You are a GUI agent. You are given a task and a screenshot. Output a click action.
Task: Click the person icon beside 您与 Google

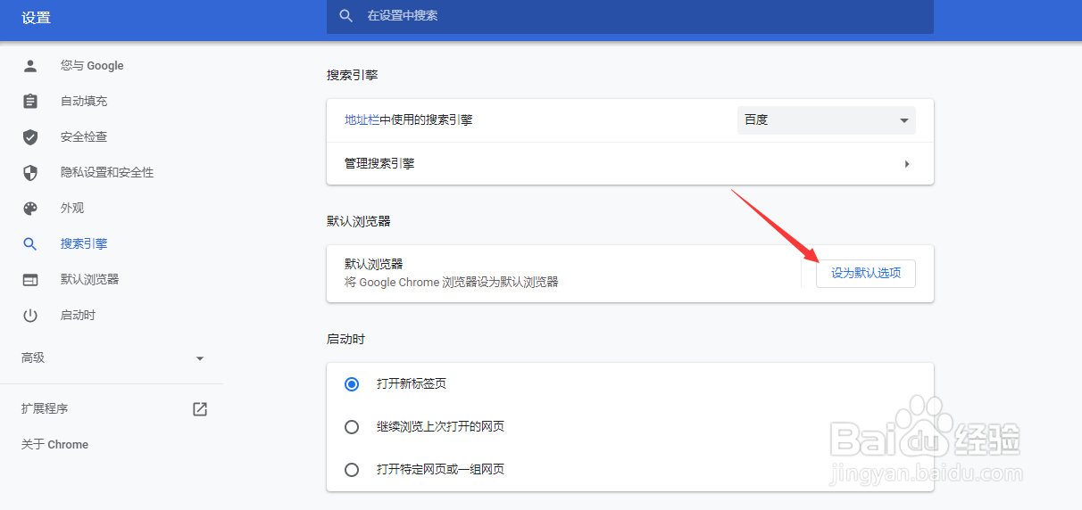(x=30, y=65)
